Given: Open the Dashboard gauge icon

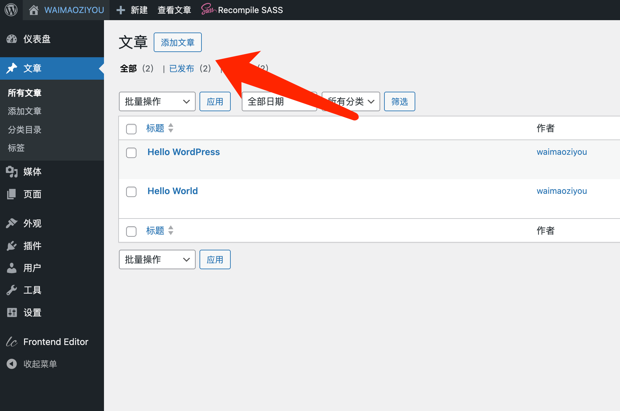Looking at the screenshot, I should (x=12, y=39).
